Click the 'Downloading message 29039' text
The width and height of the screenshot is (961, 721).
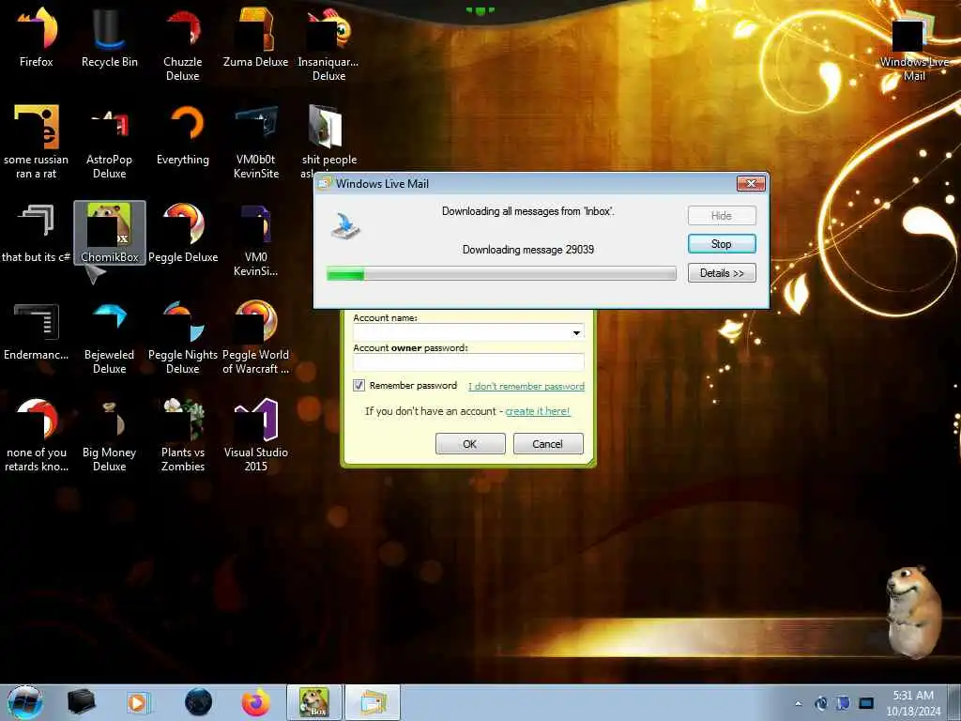click(527, 250)
